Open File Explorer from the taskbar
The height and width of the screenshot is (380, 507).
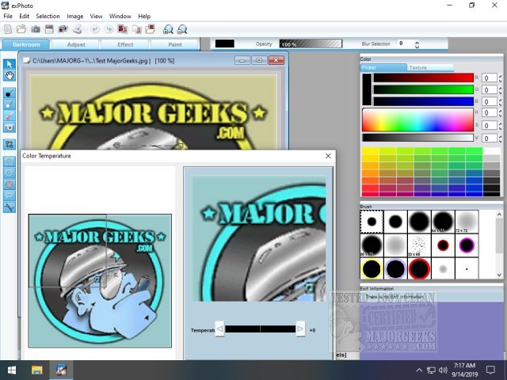37,370
